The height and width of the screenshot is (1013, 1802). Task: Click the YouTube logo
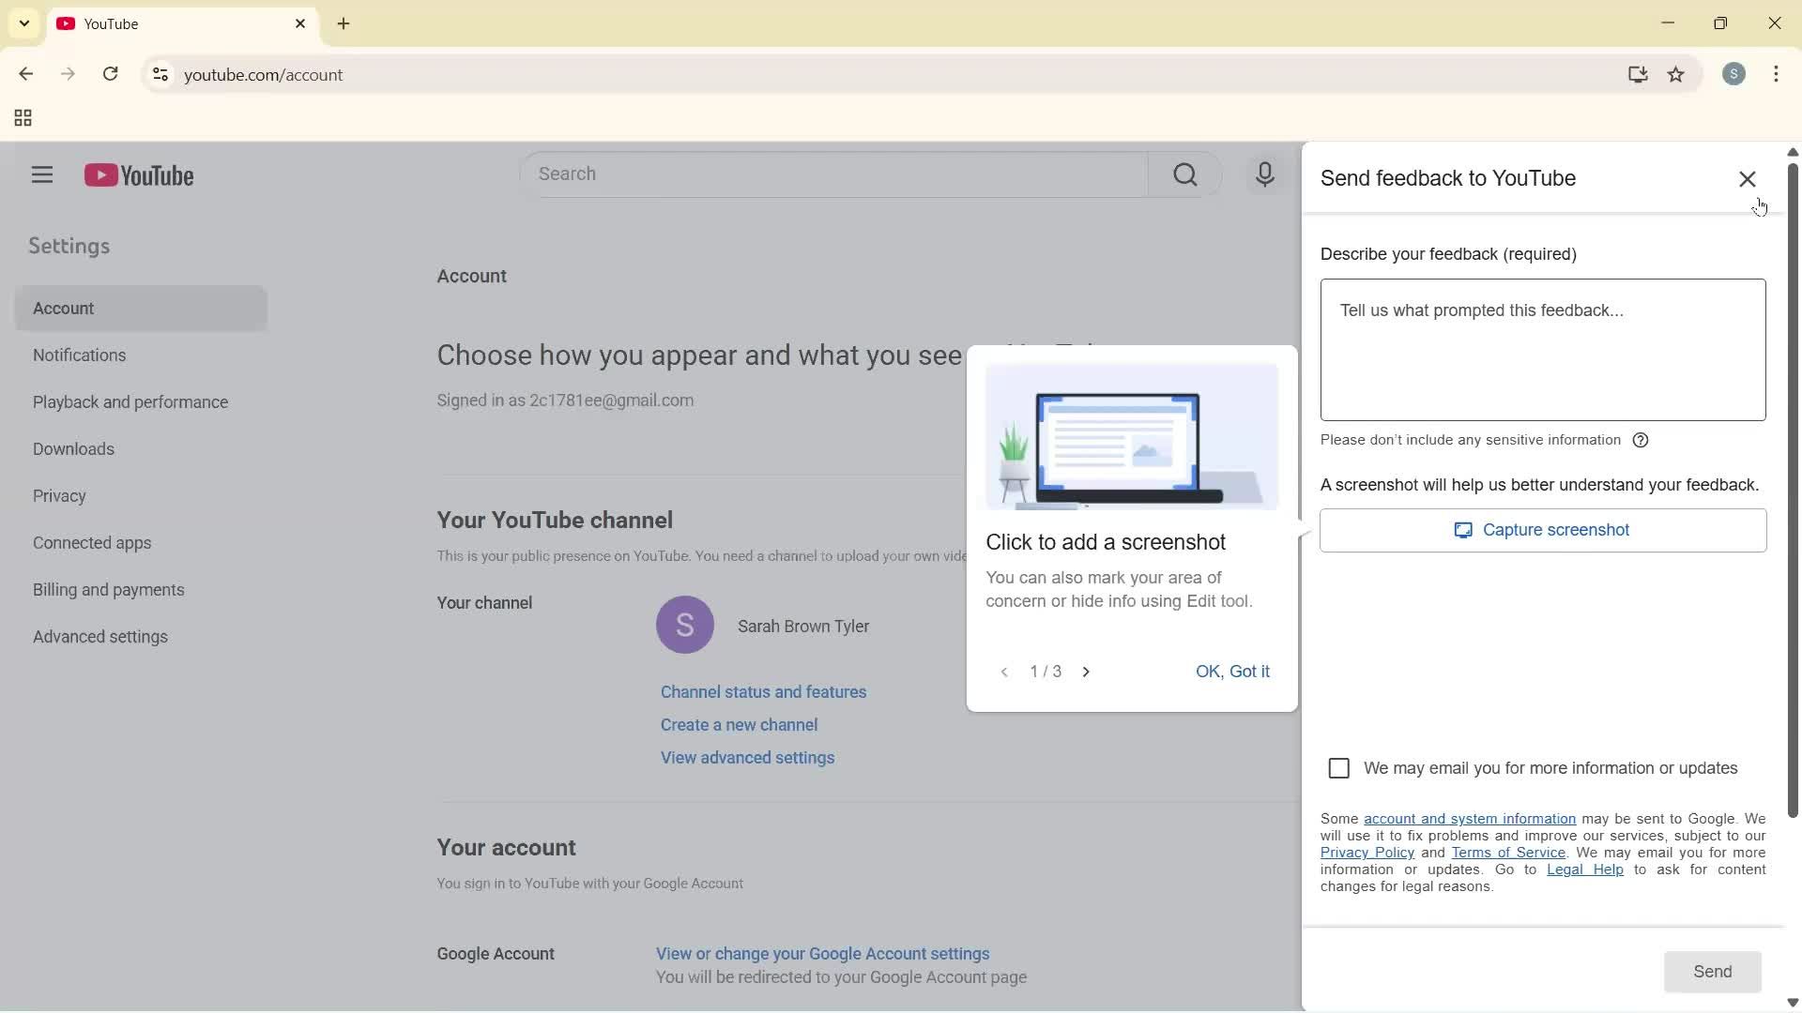[x=139, y=175]
